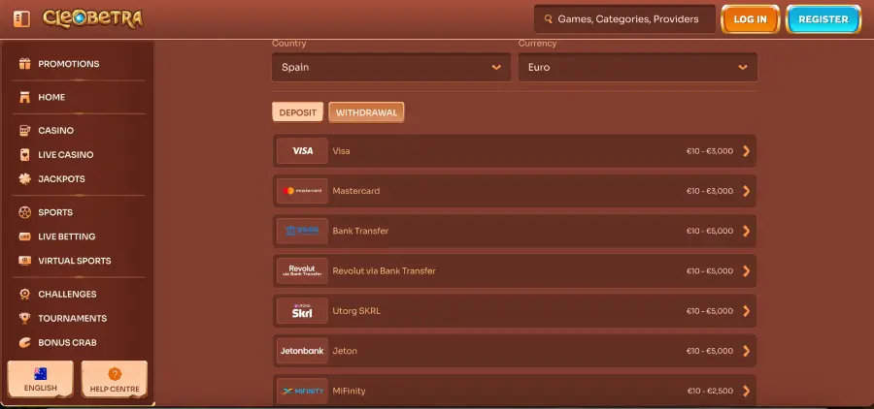Click Mastercard €10 - €3,000 limit text
The width and height of the screenshot is (874, 409).
pos(710,191)
